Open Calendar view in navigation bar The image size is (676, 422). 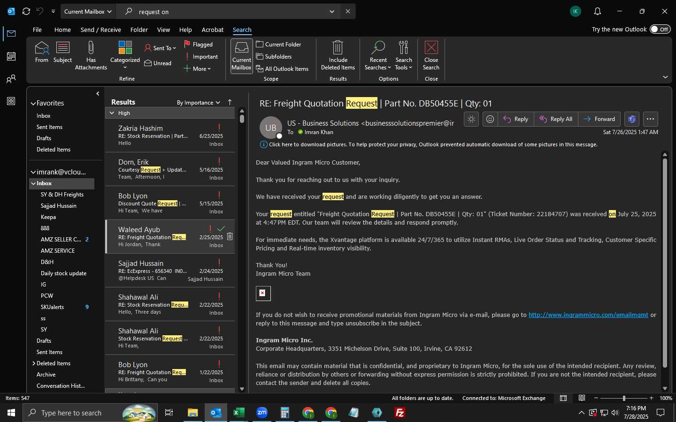point(11,56)
